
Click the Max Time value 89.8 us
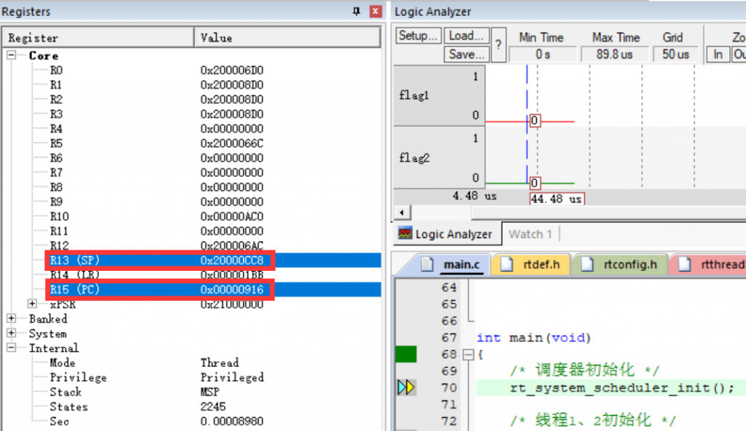(x=614, y=54)
